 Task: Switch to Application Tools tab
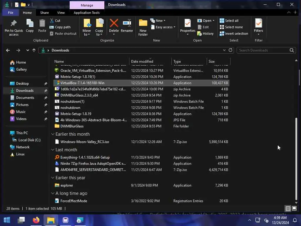(x=87, y=13)
